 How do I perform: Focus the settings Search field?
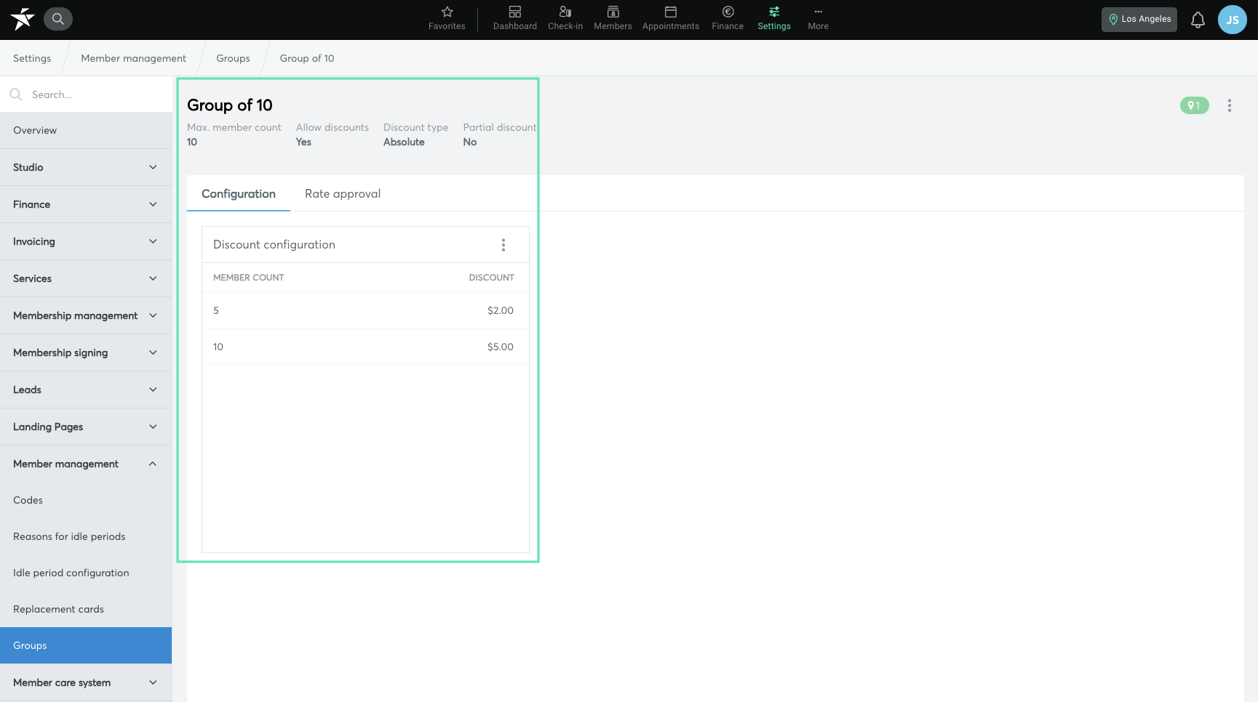(x=86, y=94)
